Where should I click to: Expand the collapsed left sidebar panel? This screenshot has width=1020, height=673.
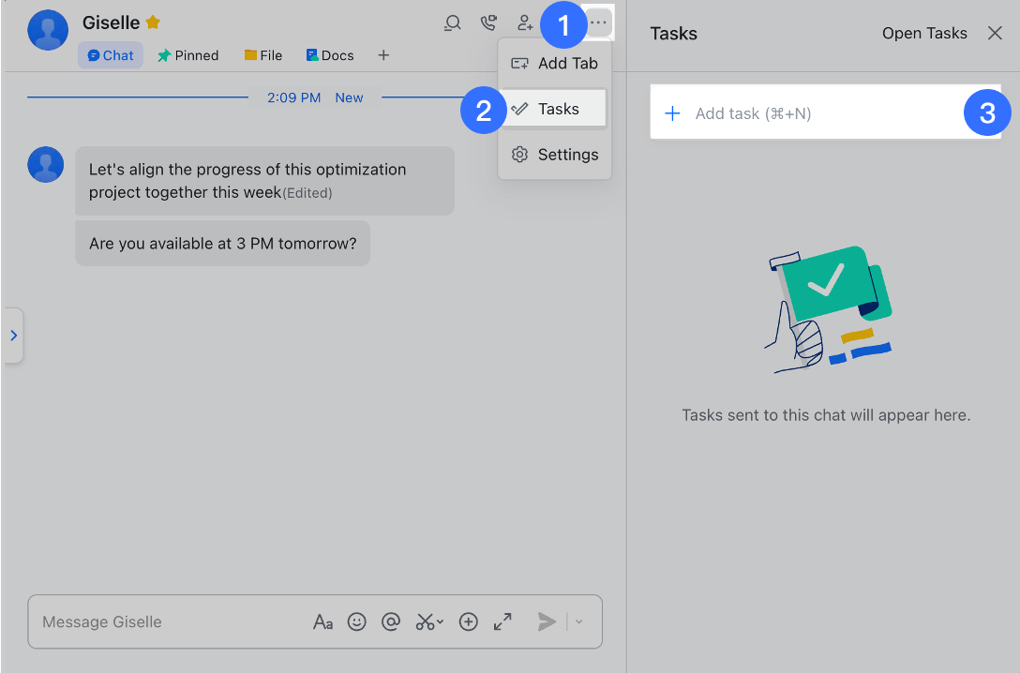14,335
